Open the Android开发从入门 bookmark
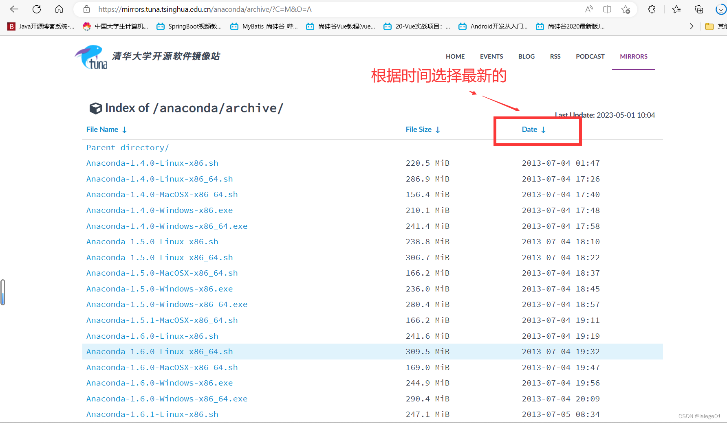 (493, 26)
